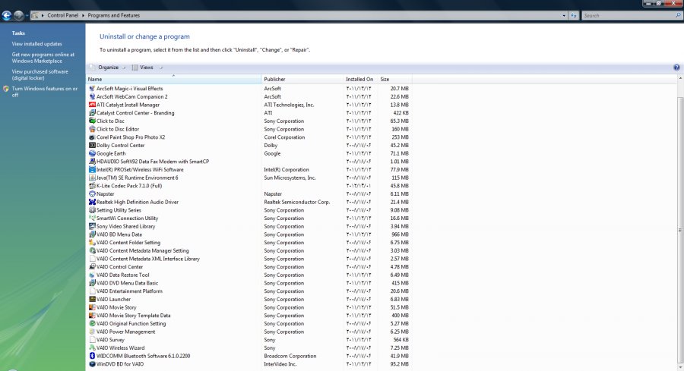This screenshot has width=684, height=371.
Task: Click the scroll up arrow of list
Action: (x=680, y=78)
